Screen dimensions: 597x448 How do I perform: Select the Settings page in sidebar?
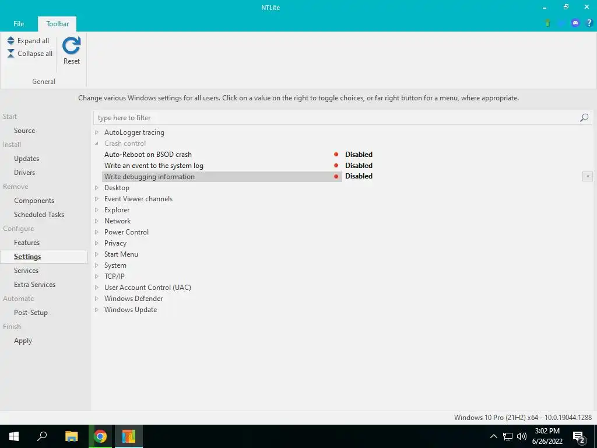(44, 257)
